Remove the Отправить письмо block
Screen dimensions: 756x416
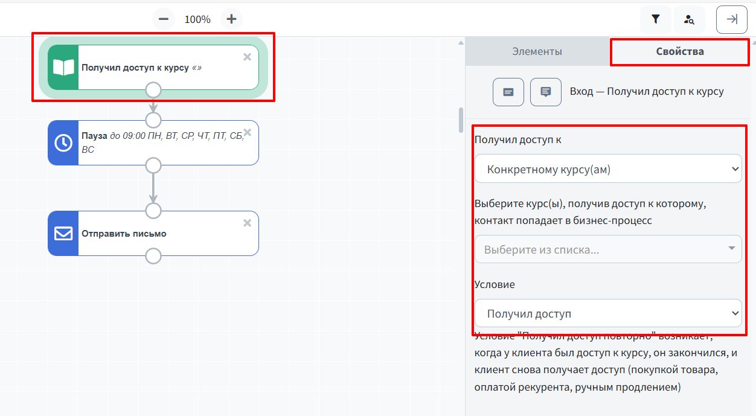click(x=247, y=223)
